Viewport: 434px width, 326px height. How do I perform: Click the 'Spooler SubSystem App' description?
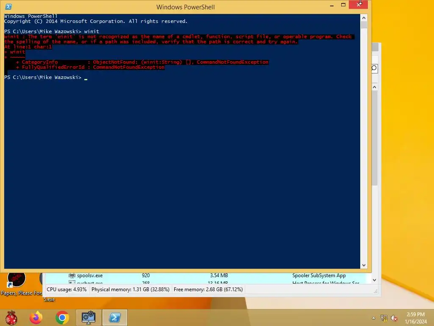[319, 275]
